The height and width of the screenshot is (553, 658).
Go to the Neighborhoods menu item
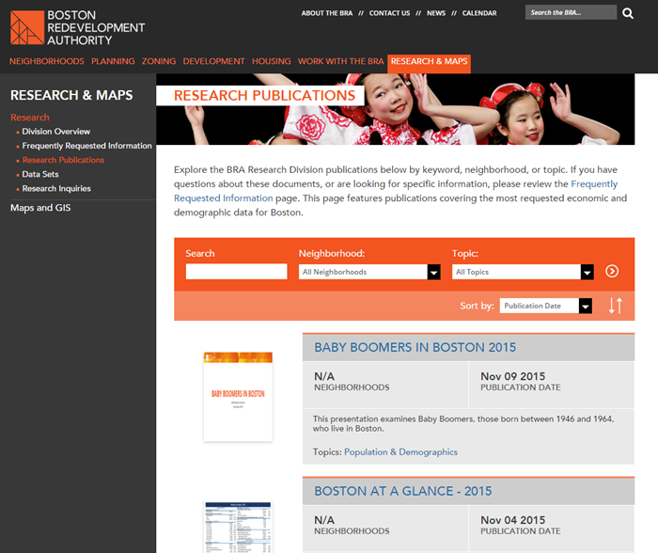[x=47, y=62]
